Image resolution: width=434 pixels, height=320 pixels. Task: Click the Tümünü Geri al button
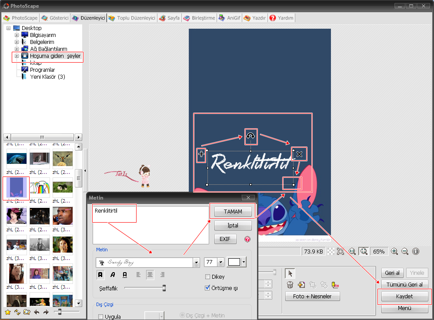tap(404, 284)
